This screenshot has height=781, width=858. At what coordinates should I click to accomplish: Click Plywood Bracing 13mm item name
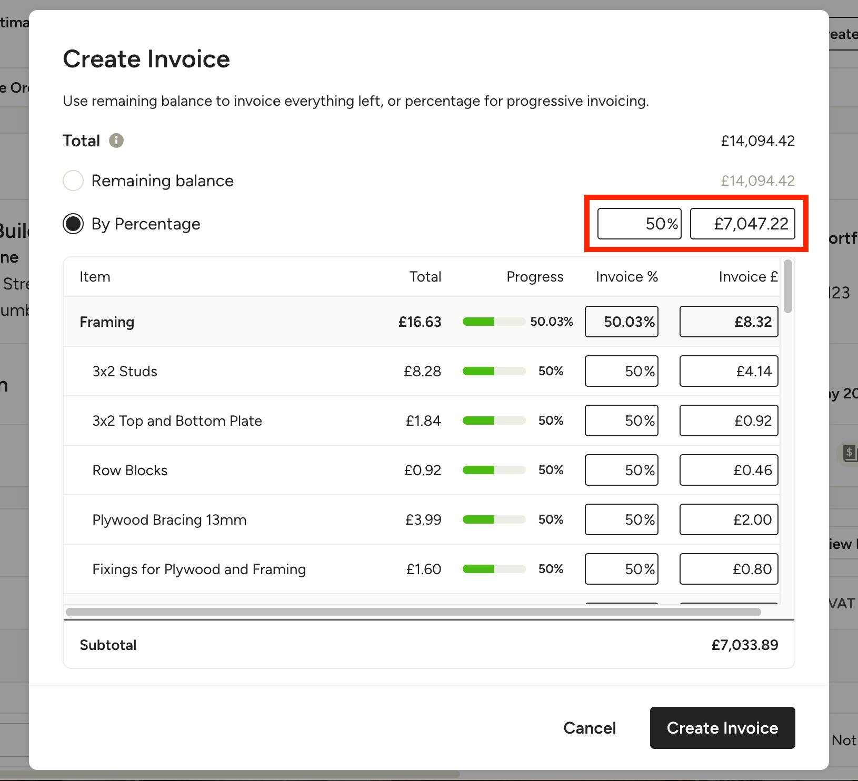coord(169,519)
